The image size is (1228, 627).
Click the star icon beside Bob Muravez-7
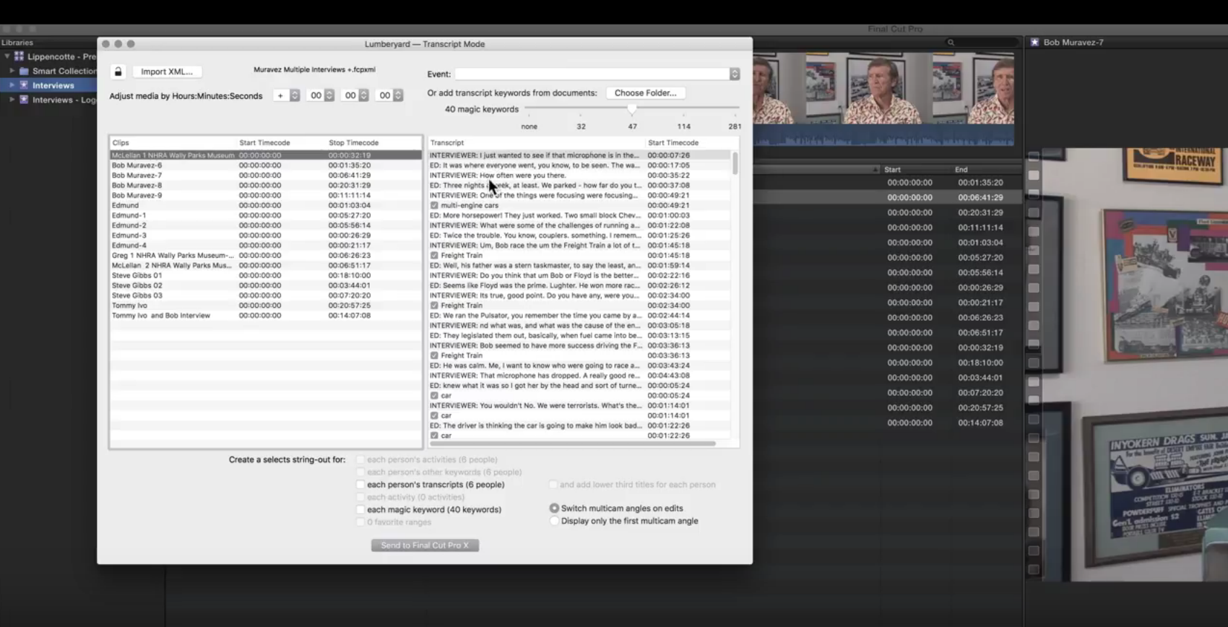1034,43
